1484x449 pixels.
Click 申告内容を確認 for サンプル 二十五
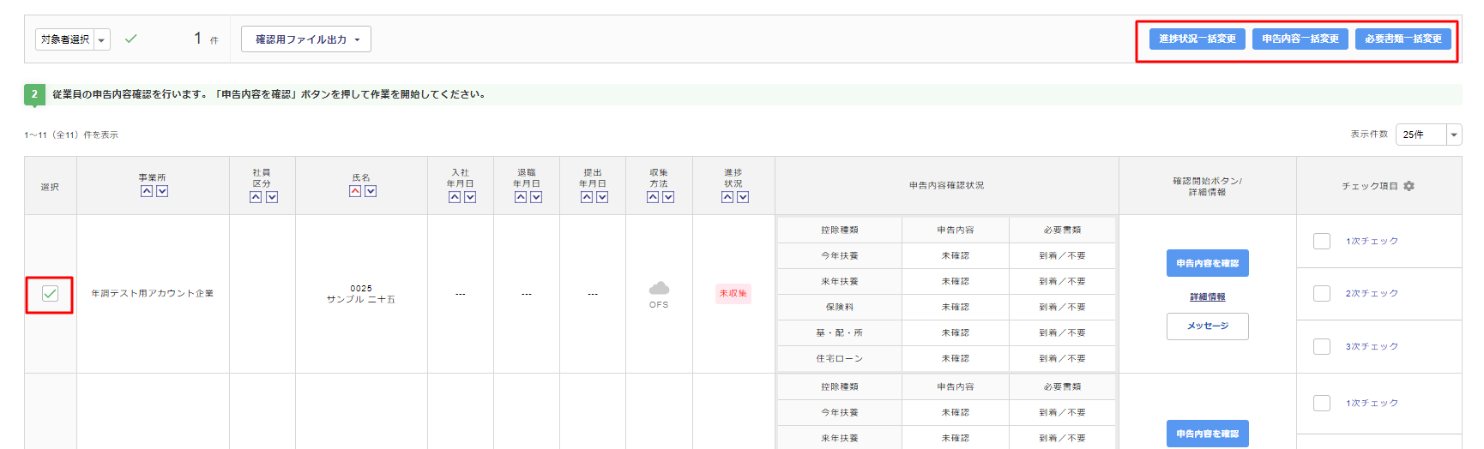[1207, 263]
